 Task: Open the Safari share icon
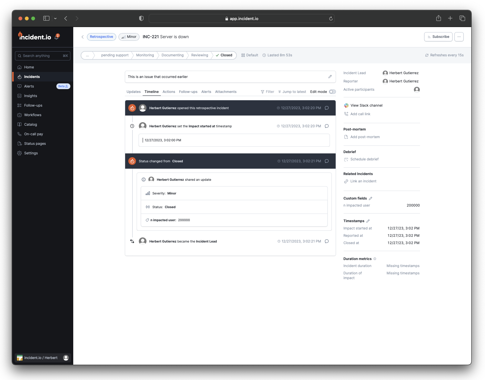[x=439, y=18]
